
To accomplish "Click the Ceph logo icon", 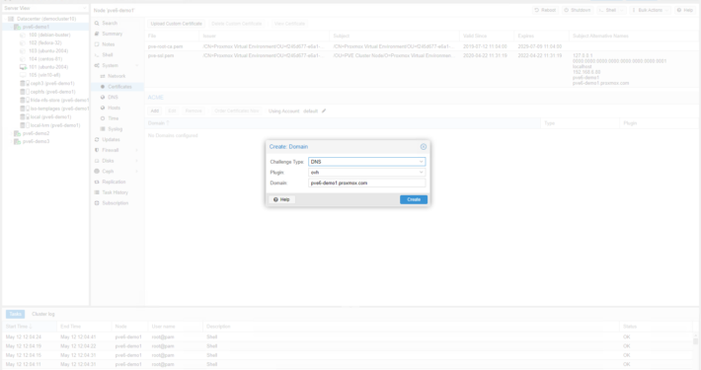I will (x=97, y=171).
